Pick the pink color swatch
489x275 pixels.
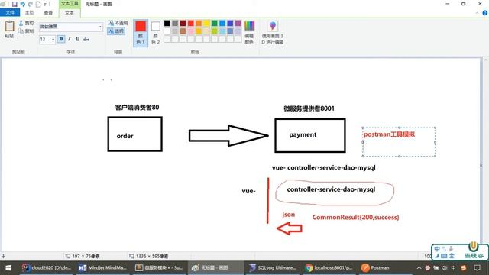[x=190, y=31]
